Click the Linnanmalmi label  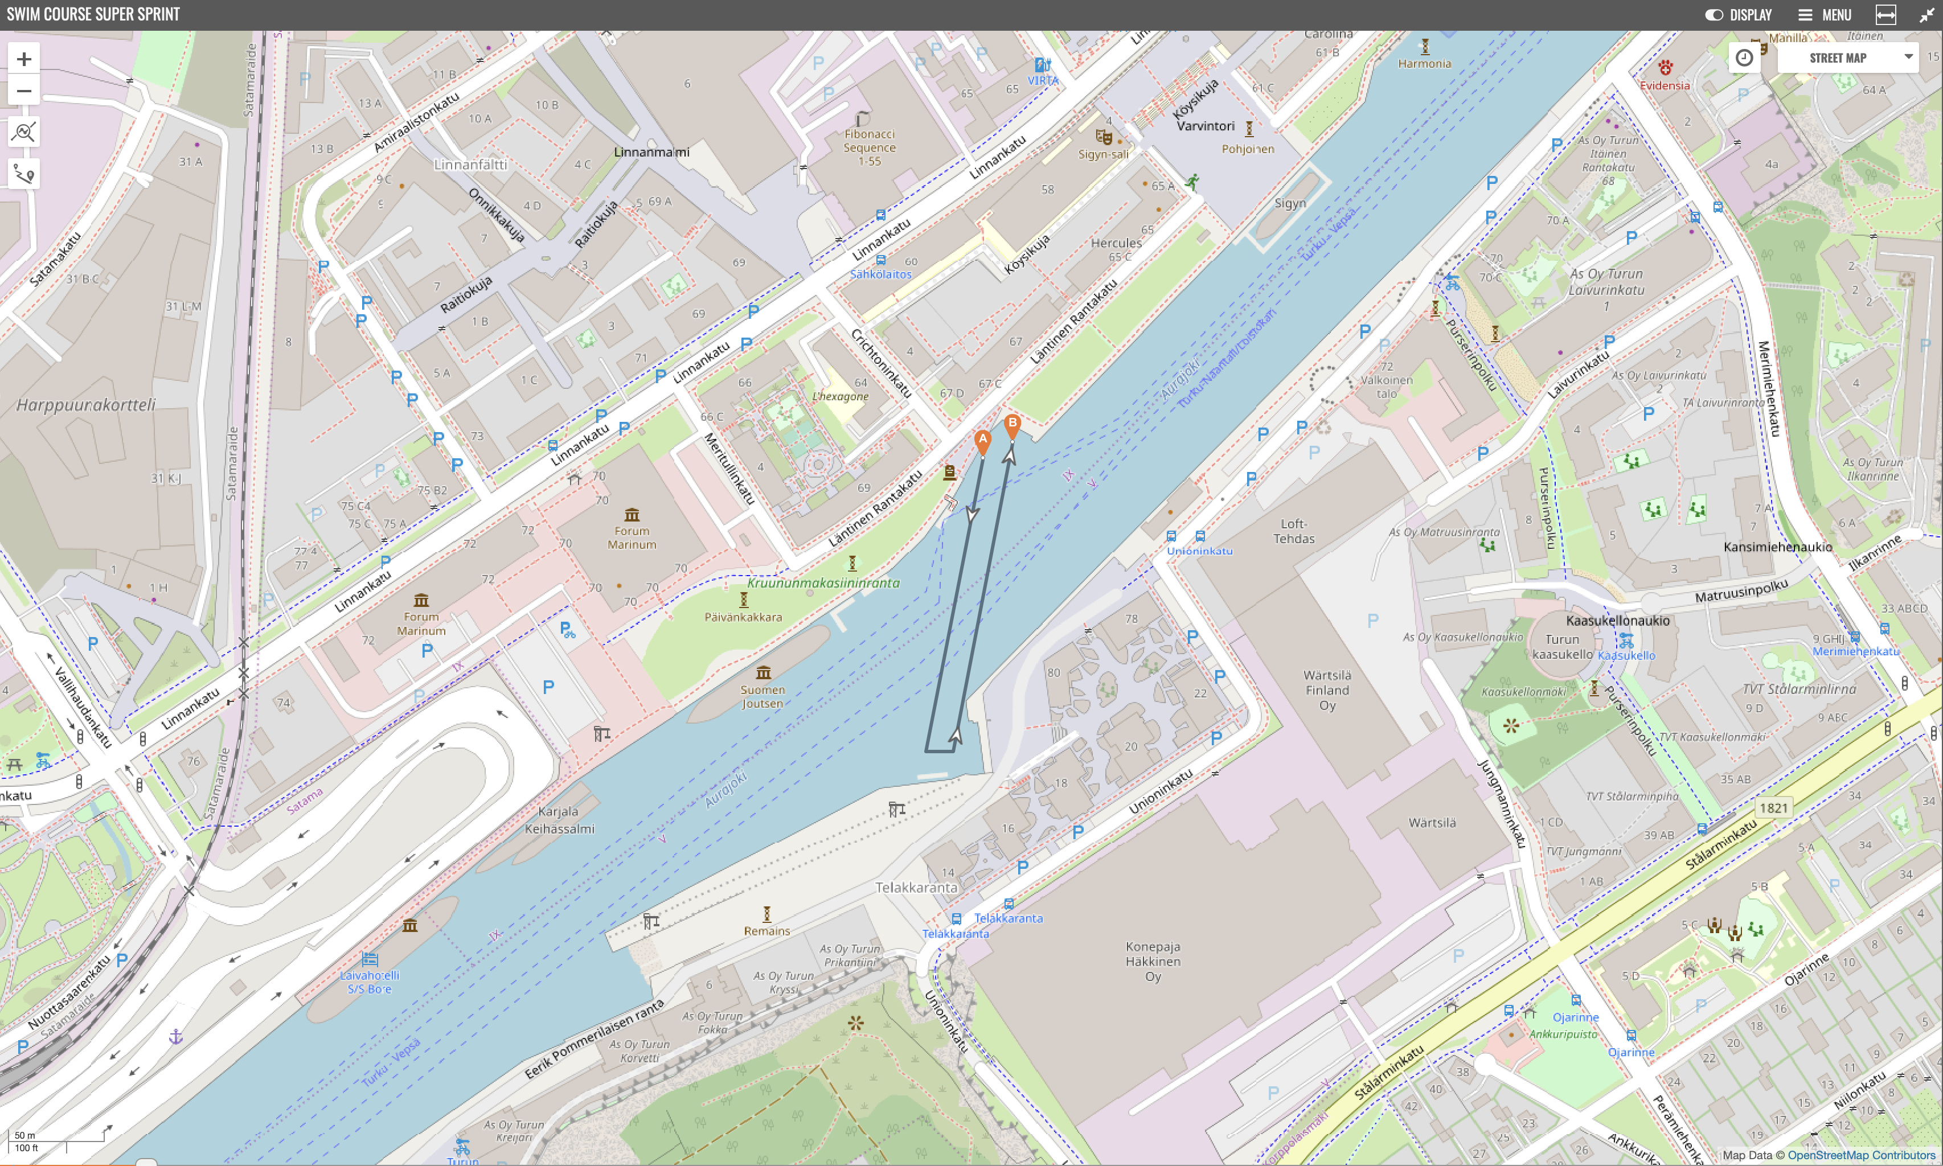[x=651, y=151]
